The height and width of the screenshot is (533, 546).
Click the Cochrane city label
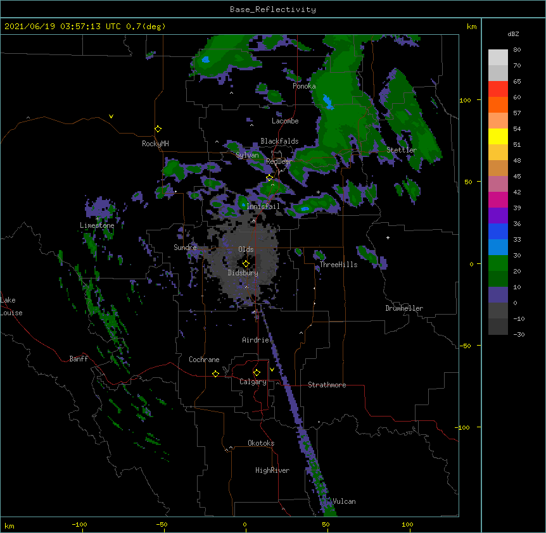[x=204, y=360]
